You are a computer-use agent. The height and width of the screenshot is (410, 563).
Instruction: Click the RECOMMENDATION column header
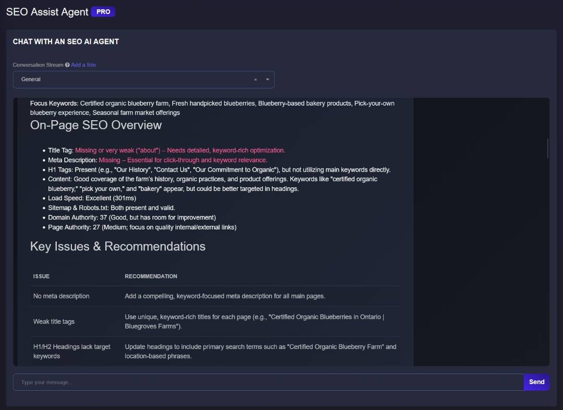[x=151, y=276]
